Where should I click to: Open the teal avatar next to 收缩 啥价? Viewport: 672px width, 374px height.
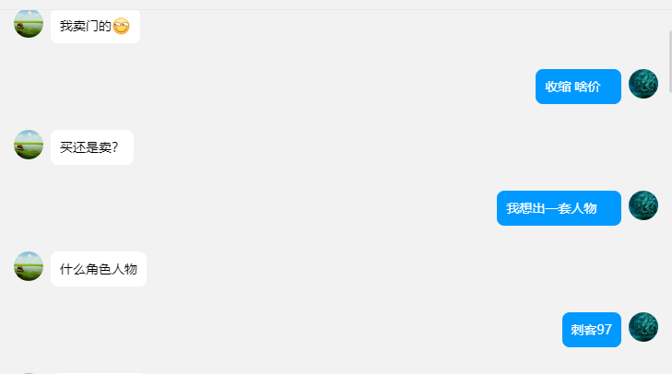point(643,84)
